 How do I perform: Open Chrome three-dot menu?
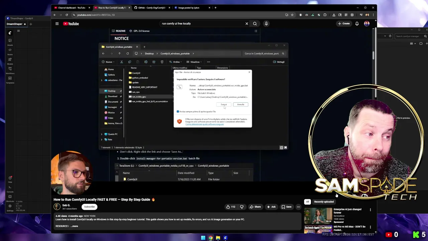pyautogui.click(x=373, y=15)
